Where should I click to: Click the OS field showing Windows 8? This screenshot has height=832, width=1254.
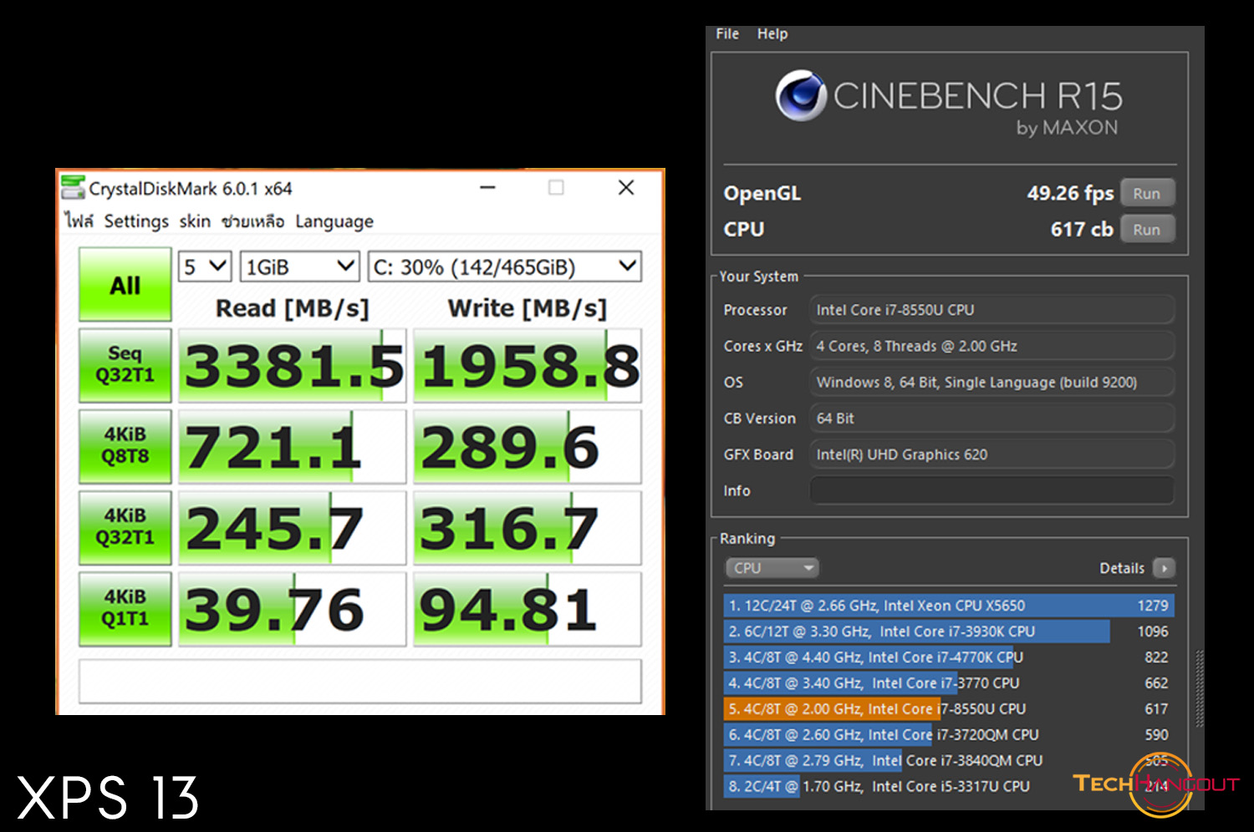[x=991, y=382]
